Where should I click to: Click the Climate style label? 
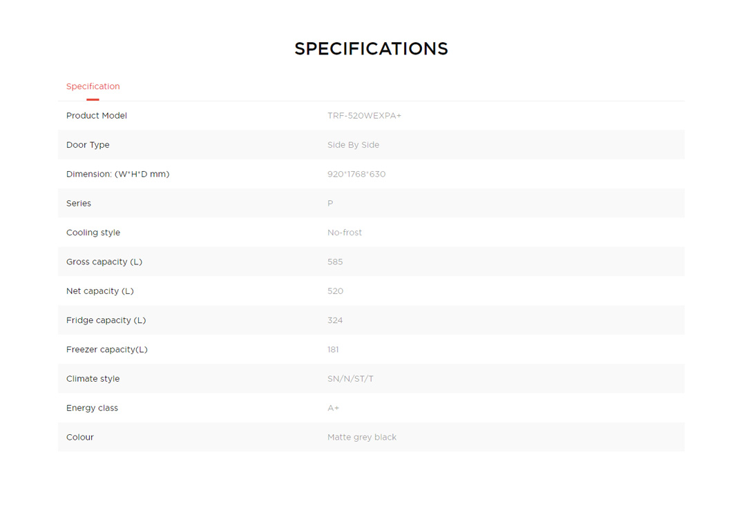93,379
